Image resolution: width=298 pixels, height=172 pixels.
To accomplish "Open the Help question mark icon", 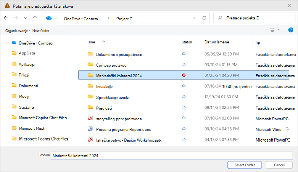I will tap(291, 30).
